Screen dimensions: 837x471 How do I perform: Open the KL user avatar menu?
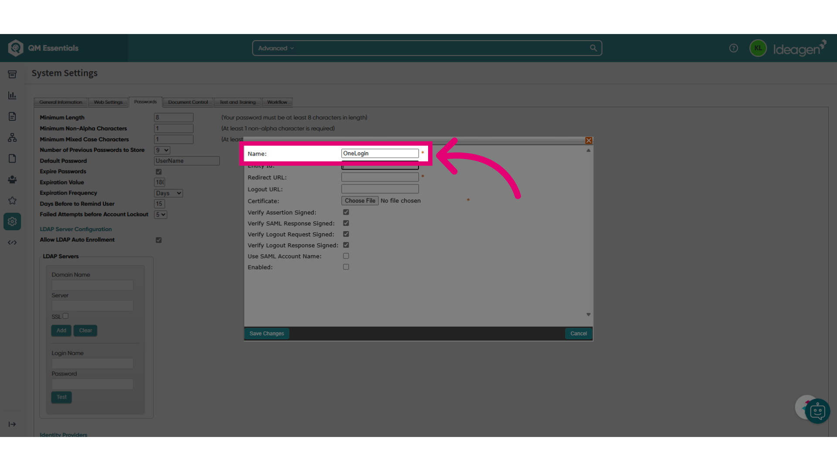(758, 48)
